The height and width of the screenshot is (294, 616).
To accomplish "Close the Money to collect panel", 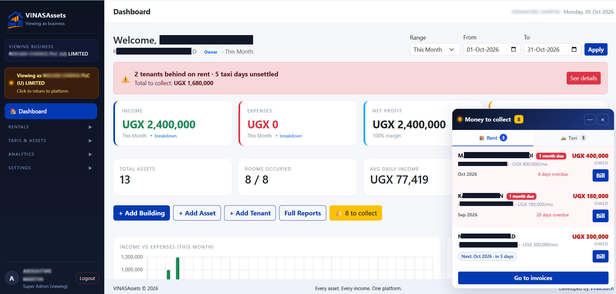I will (x=603, y=120).
